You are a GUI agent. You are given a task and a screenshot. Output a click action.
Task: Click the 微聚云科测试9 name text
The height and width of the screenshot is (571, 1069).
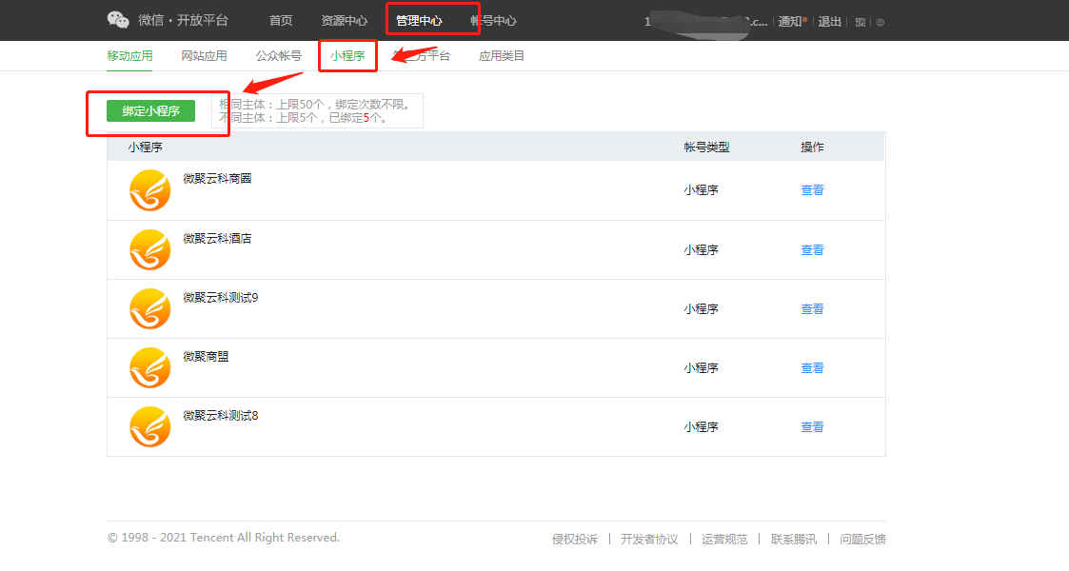point(221,298)
